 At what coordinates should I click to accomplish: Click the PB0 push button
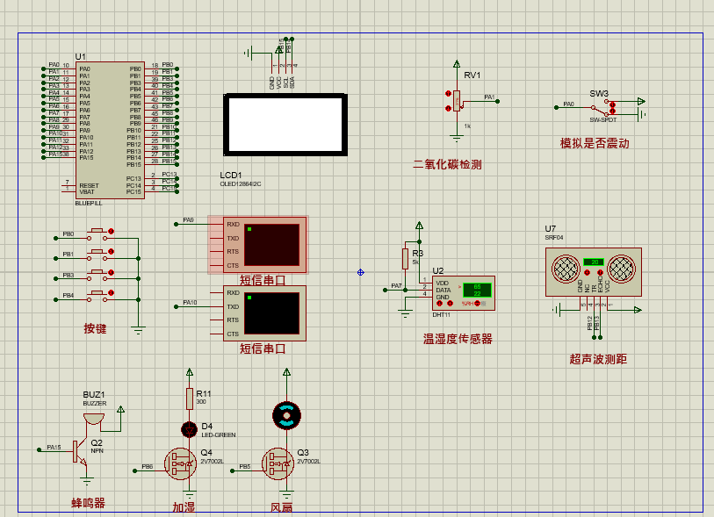pos(97,235)
